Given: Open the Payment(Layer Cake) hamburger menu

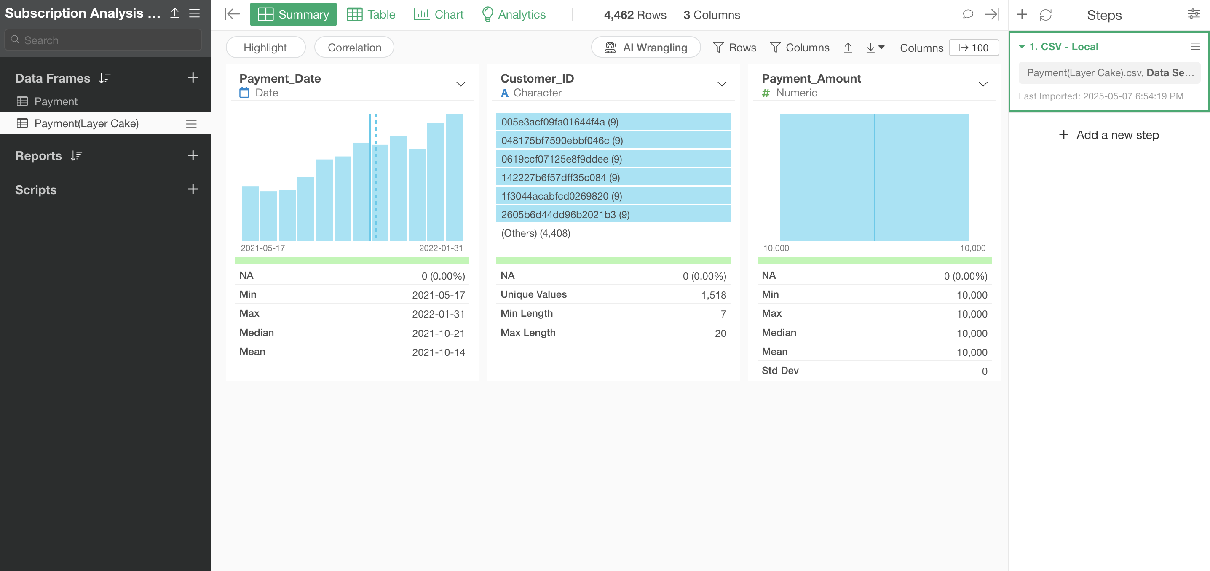Looking at the screenshot, I should click(x=191, y=124).
